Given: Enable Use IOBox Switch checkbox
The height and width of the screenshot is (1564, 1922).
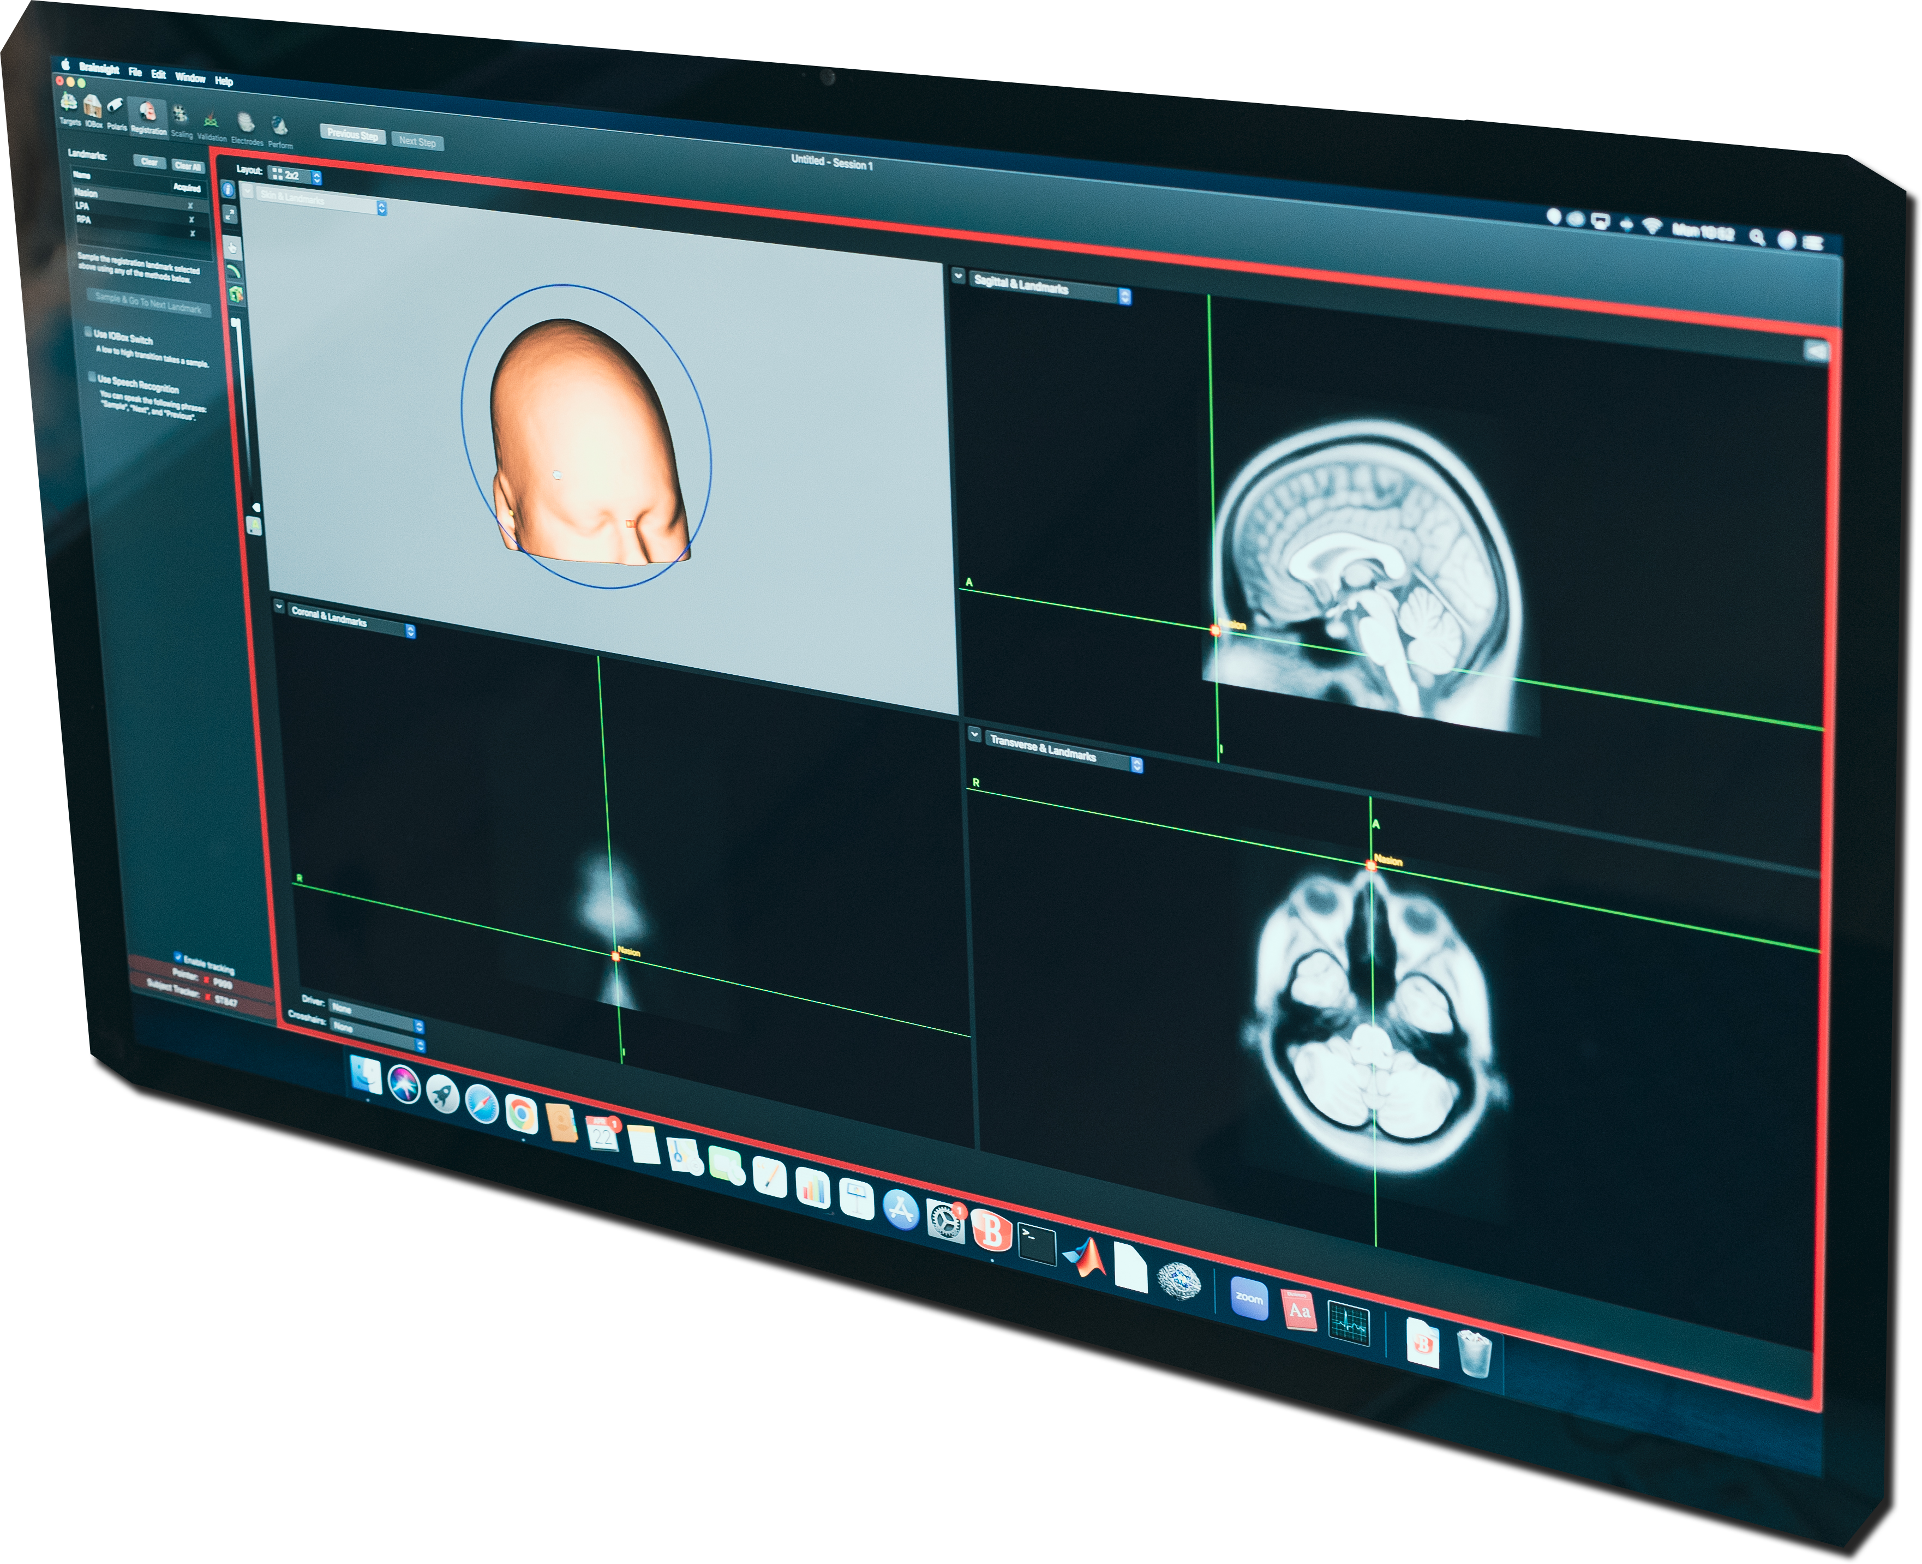Looking at the screenshot, I should coord(88,332).
